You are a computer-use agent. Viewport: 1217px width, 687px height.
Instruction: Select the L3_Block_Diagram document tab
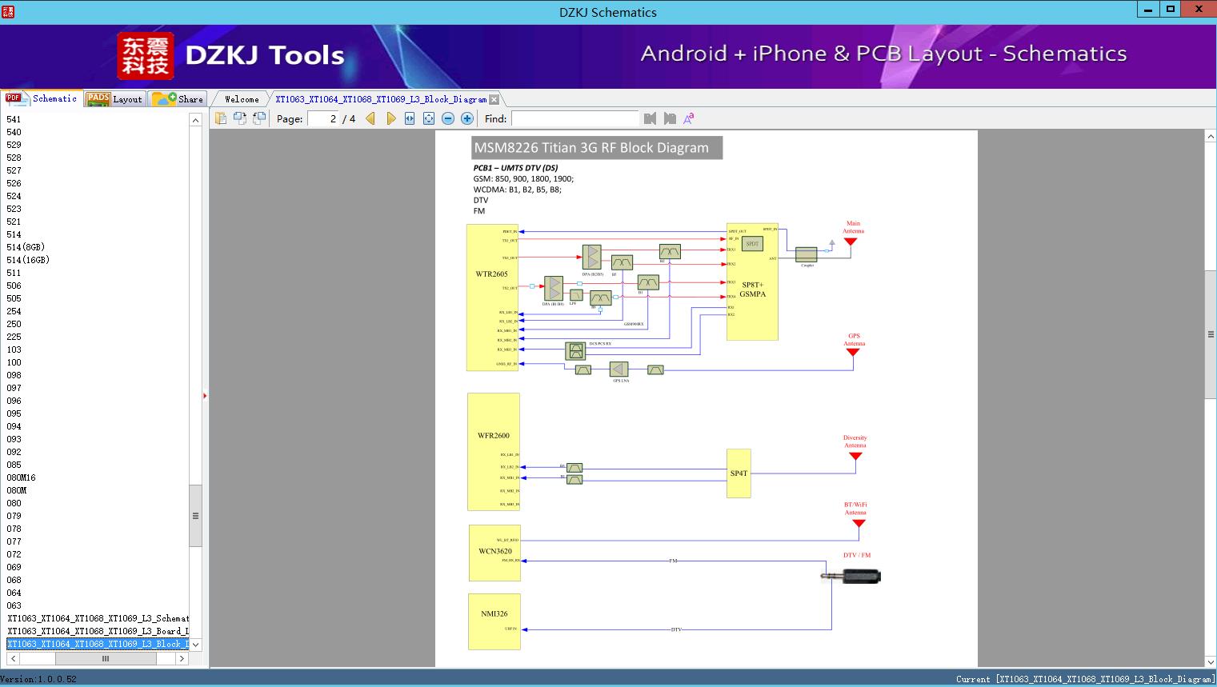(381, 99)
